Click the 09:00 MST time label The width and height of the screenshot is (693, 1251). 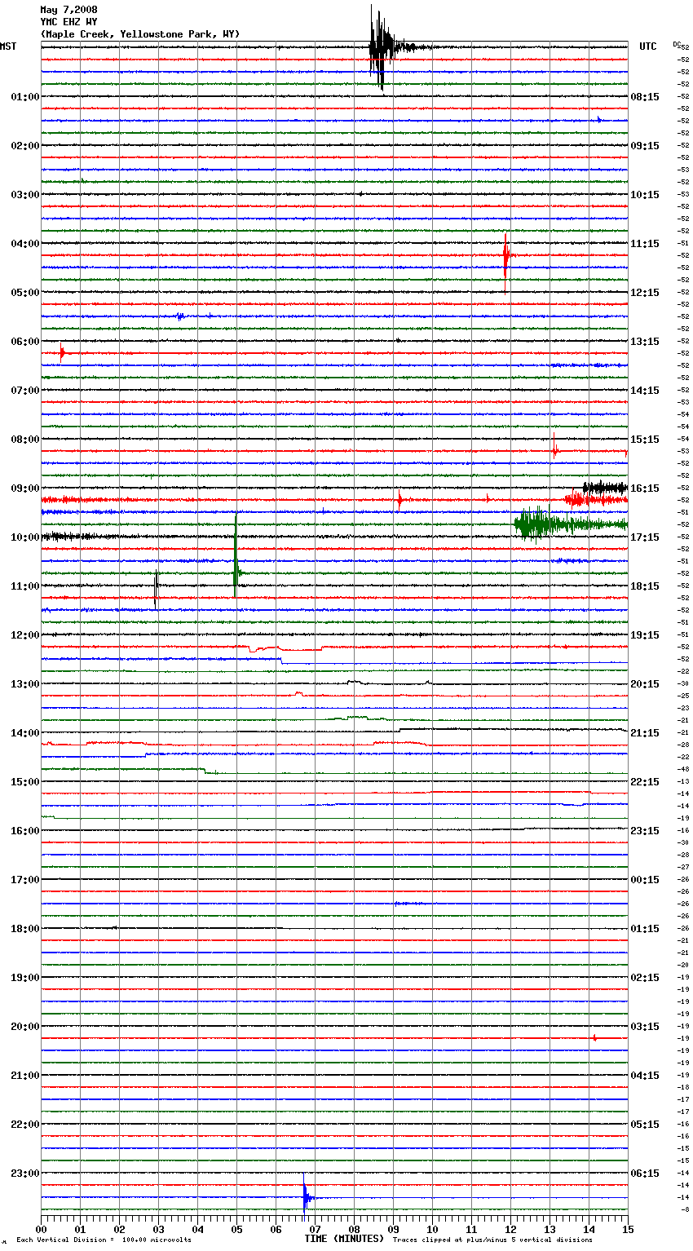click(x=24, y=488)
